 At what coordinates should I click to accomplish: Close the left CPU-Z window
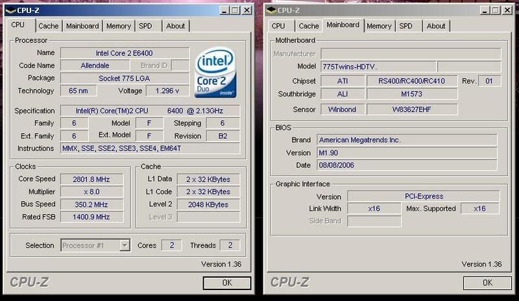(247, 10)
